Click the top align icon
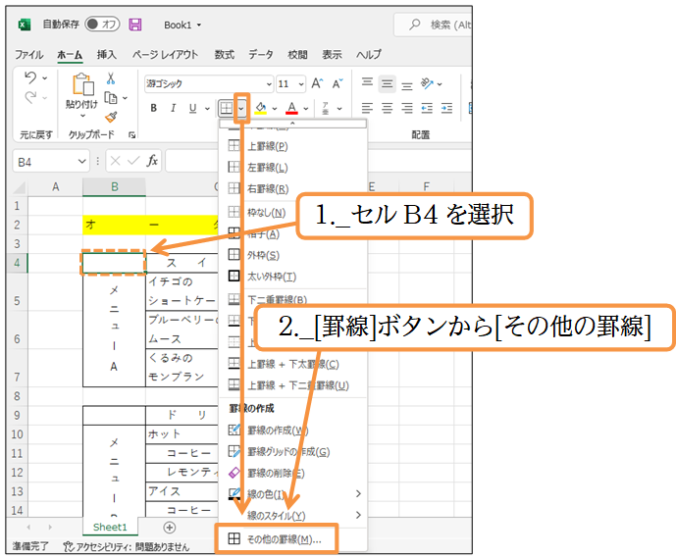Viewport: 676px width, 558px height. coord(367,81)
